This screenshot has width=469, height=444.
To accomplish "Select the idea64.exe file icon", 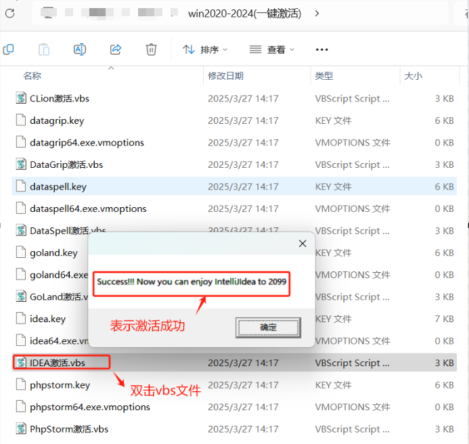I will tap(21, 340).
